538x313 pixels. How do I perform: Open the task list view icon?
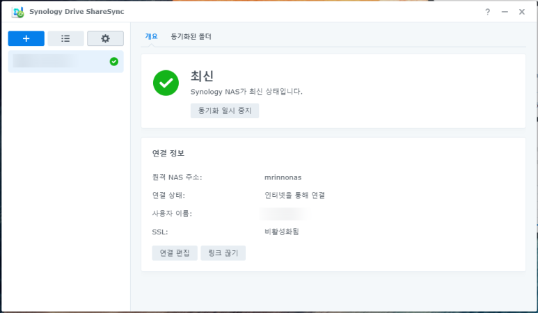click(65, 38)
